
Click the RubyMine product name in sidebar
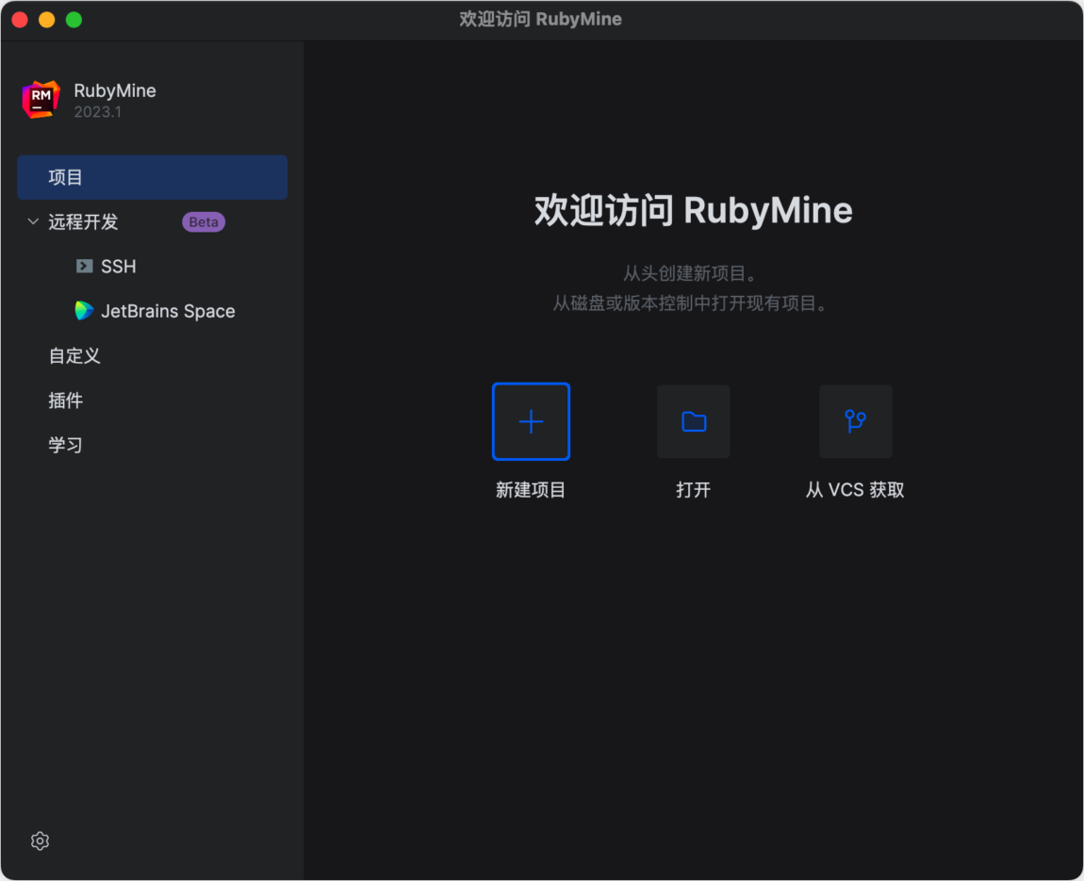click(115, 90)
